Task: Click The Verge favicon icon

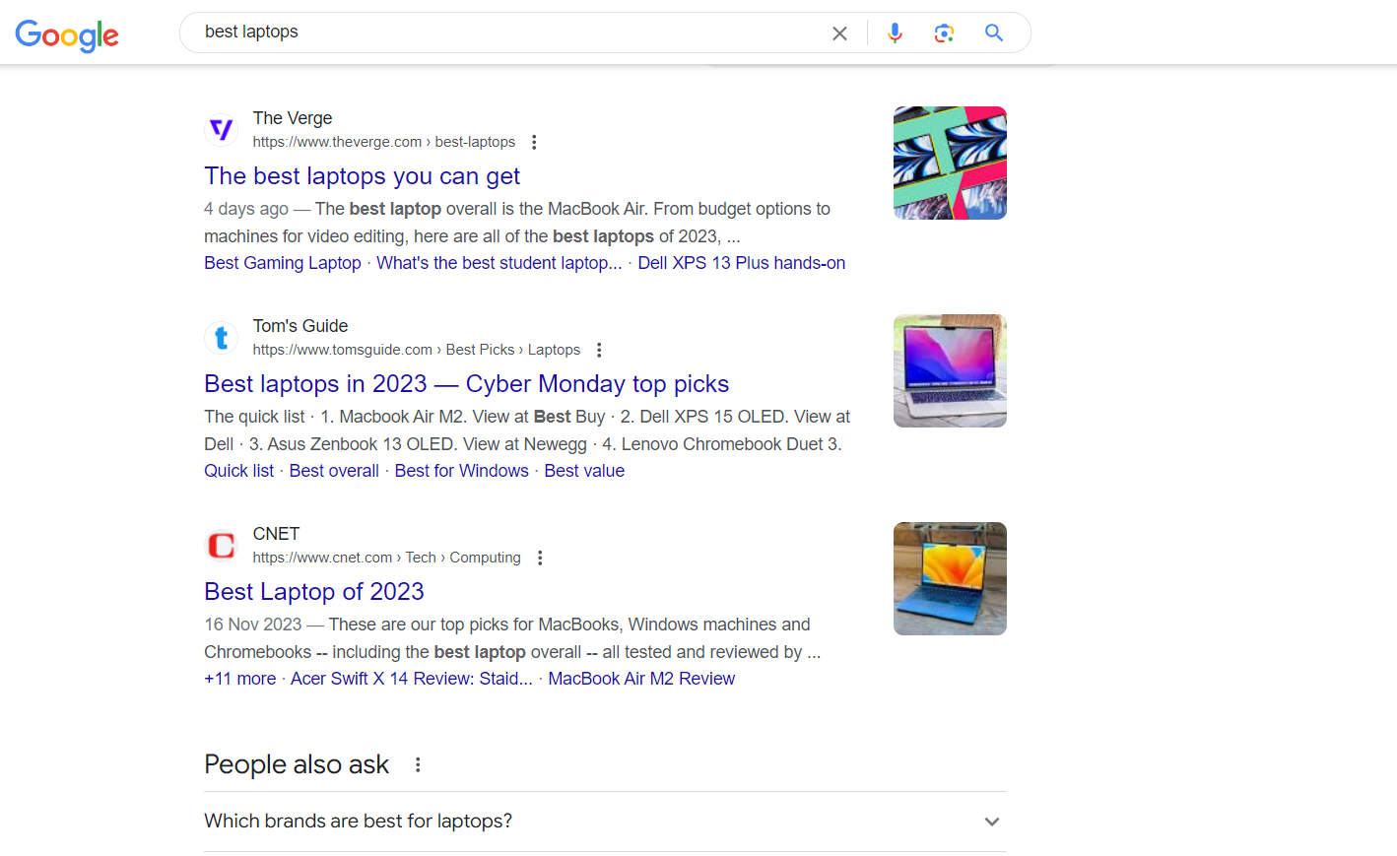Action: (x=222, y=129)
